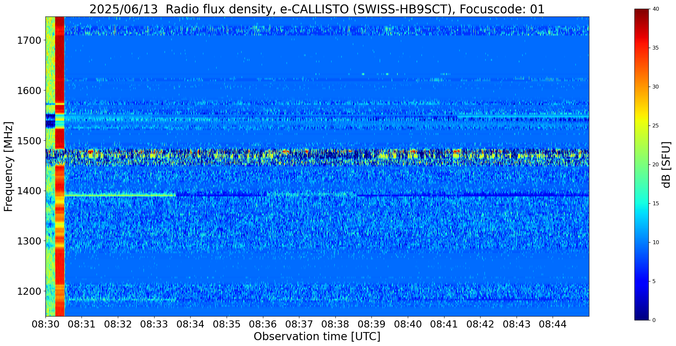
Task: Click the red vertical burst stripe at 08:30
Action: 60,166
